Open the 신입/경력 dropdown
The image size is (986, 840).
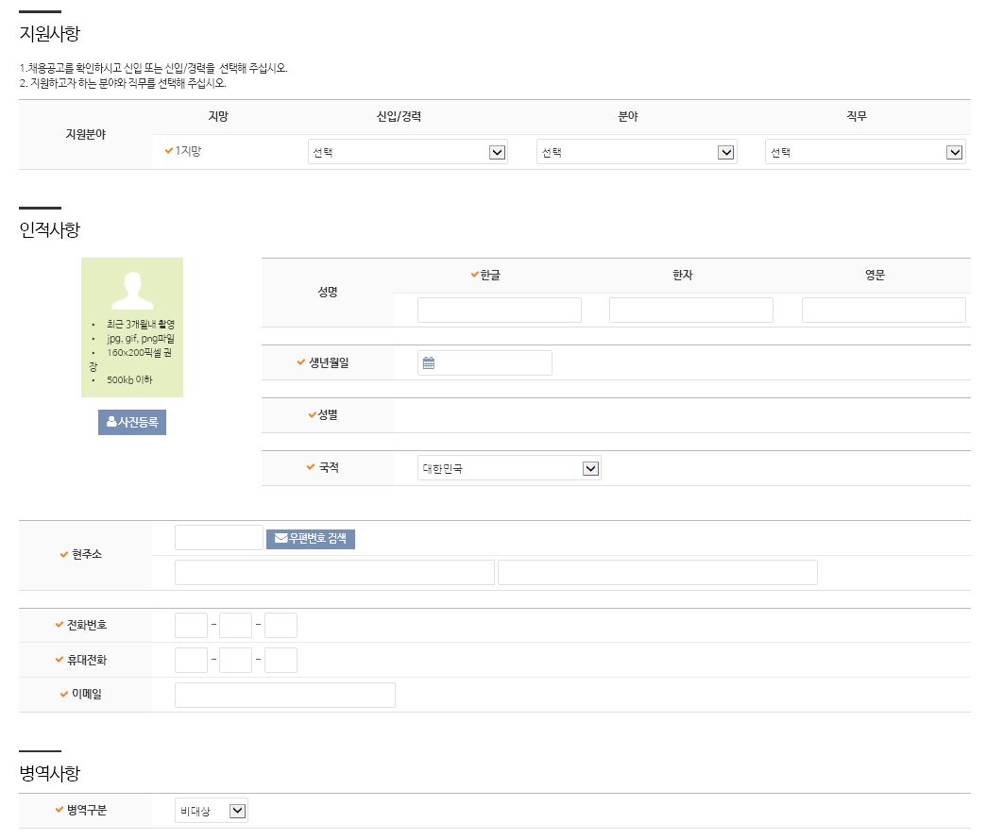[x=407, y=153]
